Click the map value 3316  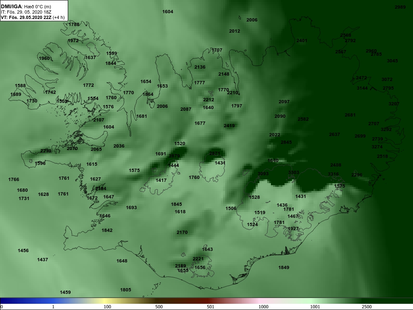(x=333, y=174)
